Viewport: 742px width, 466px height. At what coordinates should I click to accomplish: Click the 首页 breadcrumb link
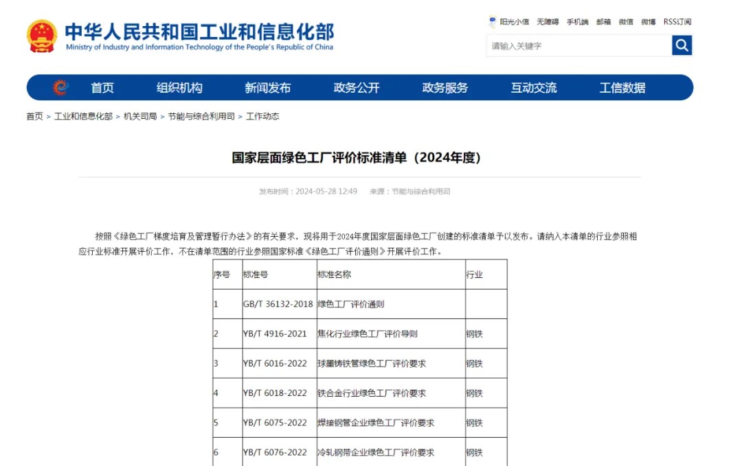click(x=34, y=116)
